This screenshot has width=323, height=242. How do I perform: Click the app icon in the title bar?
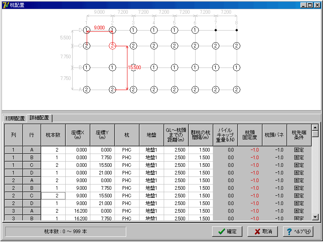6,5
